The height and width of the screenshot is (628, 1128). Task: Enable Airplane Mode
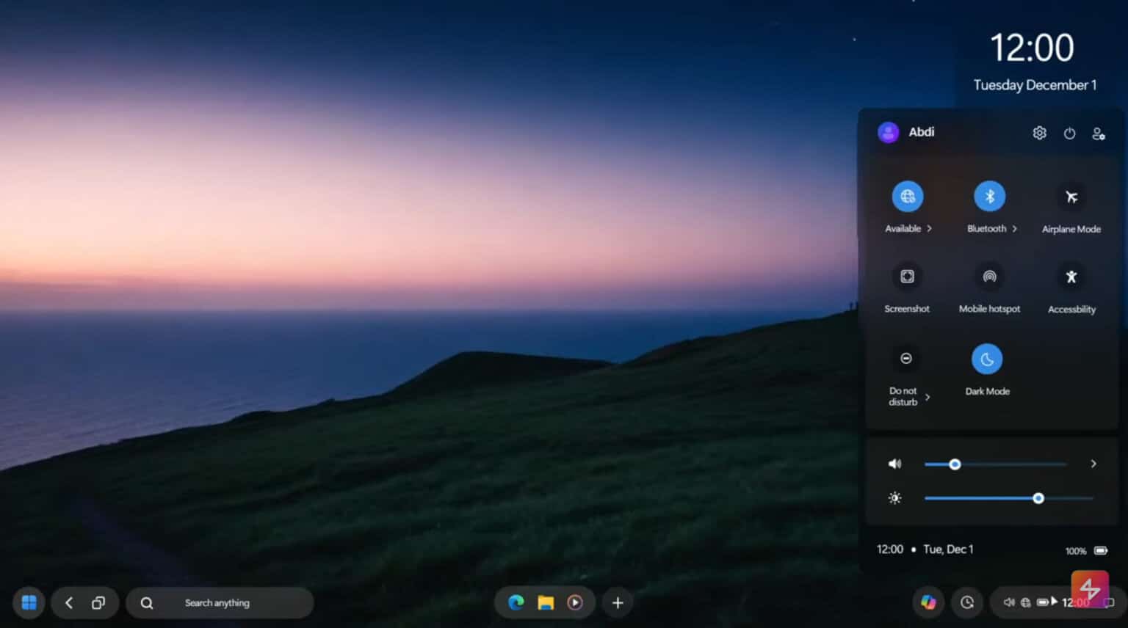pos(1071,197)
